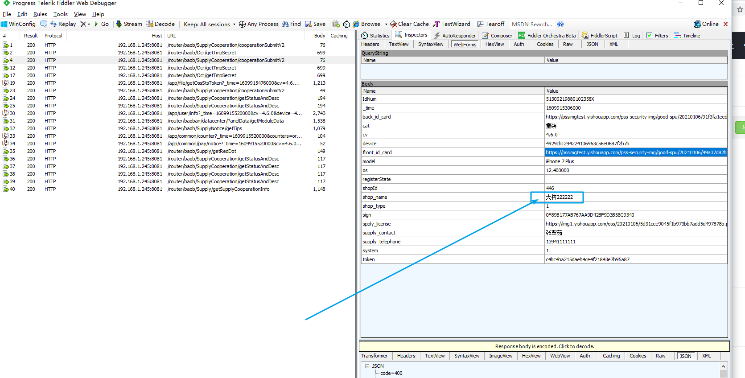Open Find sessions binoculars
Image resolution: width=745 pixels, height=378 pixels.
(x=291, y=24)
